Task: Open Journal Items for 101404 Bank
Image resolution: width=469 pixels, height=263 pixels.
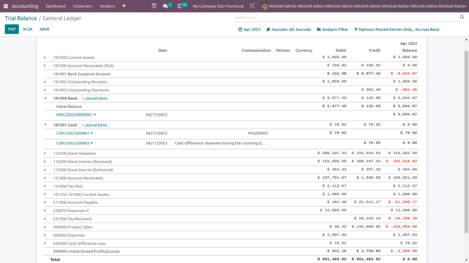Action: coord(95,98)
